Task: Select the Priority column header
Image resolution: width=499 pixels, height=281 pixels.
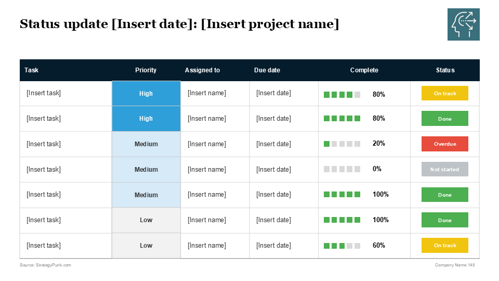Action: click(x=146, y=70)
